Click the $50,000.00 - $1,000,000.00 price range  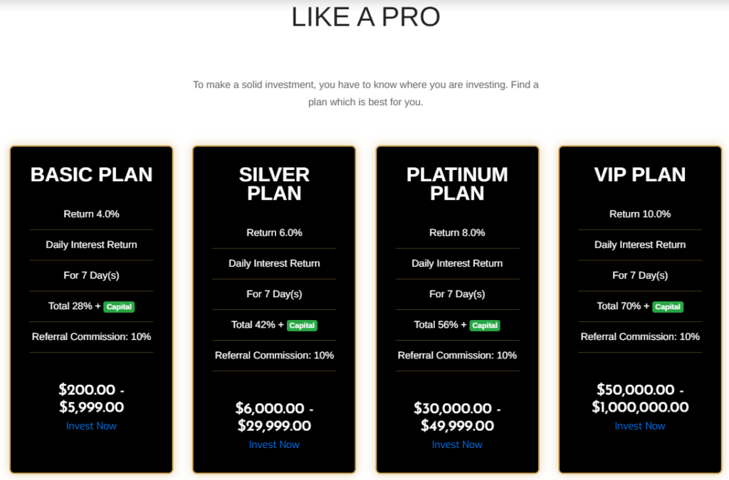(640, 398)
